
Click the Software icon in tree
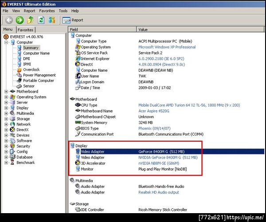[x=12, y=140]
